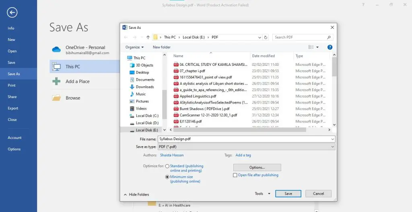412x212 pixels.
Task: Enable Open file after publishing
Action: click(x=235, y=175)
